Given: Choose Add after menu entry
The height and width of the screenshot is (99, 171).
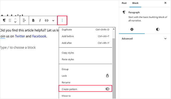Looking at the screenshot, I should pos(85,43).
